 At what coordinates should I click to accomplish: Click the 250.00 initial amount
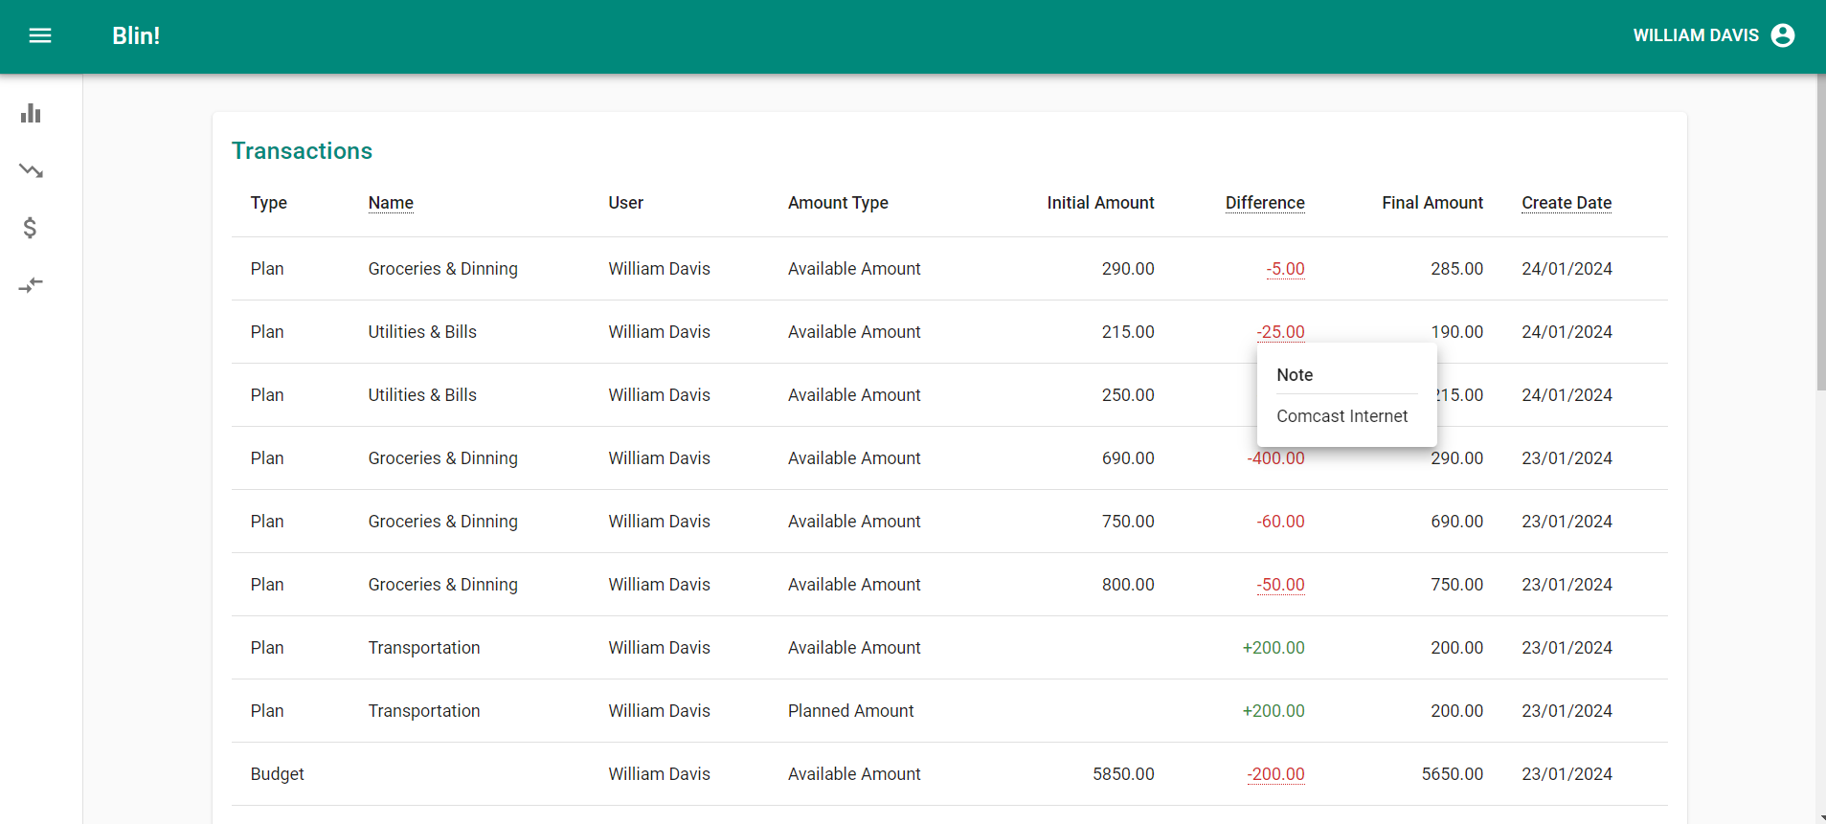(x=1128, y=395)
